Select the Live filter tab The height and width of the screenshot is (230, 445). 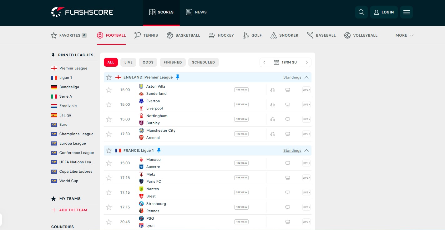[128, 62]
